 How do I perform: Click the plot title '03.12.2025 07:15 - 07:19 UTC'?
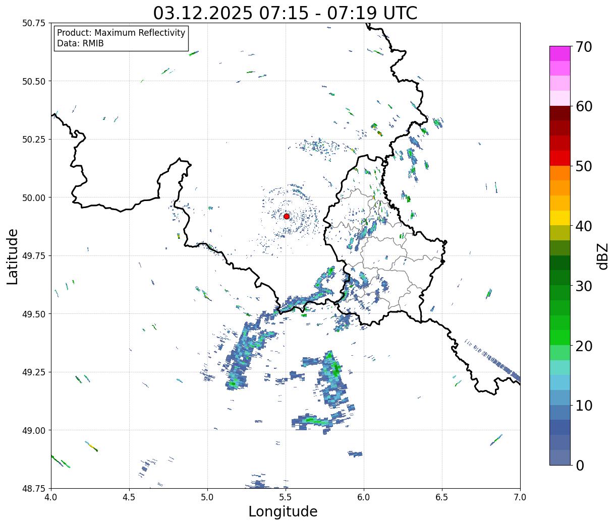click(x=286, y=13)
